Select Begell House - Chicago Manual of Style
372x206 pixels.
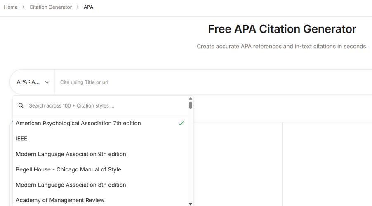[x=101, y=169]
